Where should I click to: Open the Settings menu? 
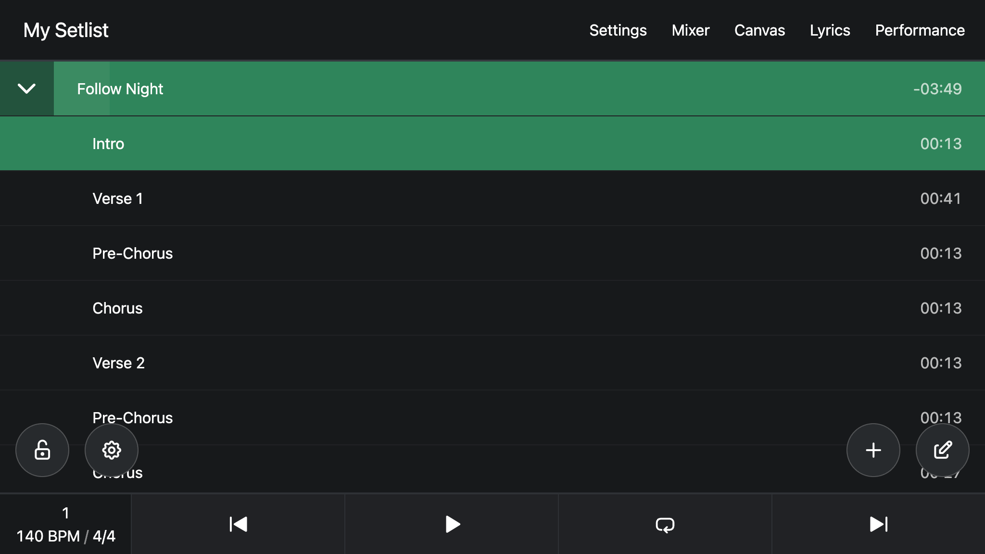point(618,30)
